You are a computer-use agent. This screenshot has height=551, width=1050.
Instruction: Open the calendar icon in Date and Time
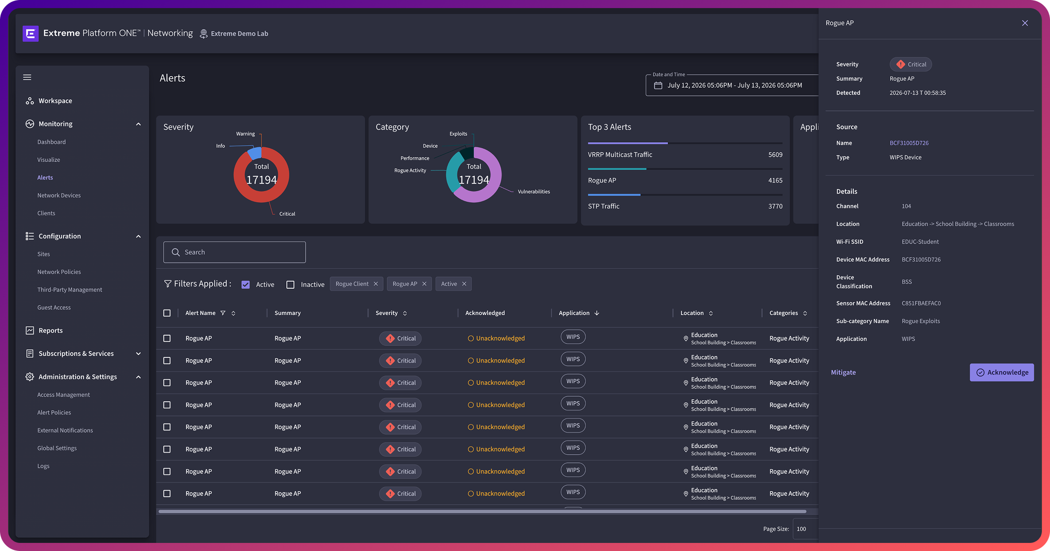coord(658,86)
